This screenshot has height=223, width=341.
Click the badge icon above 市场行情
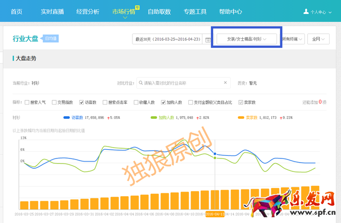[x=137, y=7]
